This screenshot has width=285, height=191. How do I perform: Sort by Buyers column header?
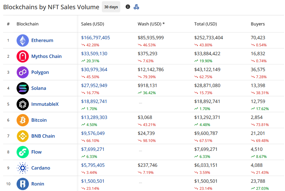[258, 24]
